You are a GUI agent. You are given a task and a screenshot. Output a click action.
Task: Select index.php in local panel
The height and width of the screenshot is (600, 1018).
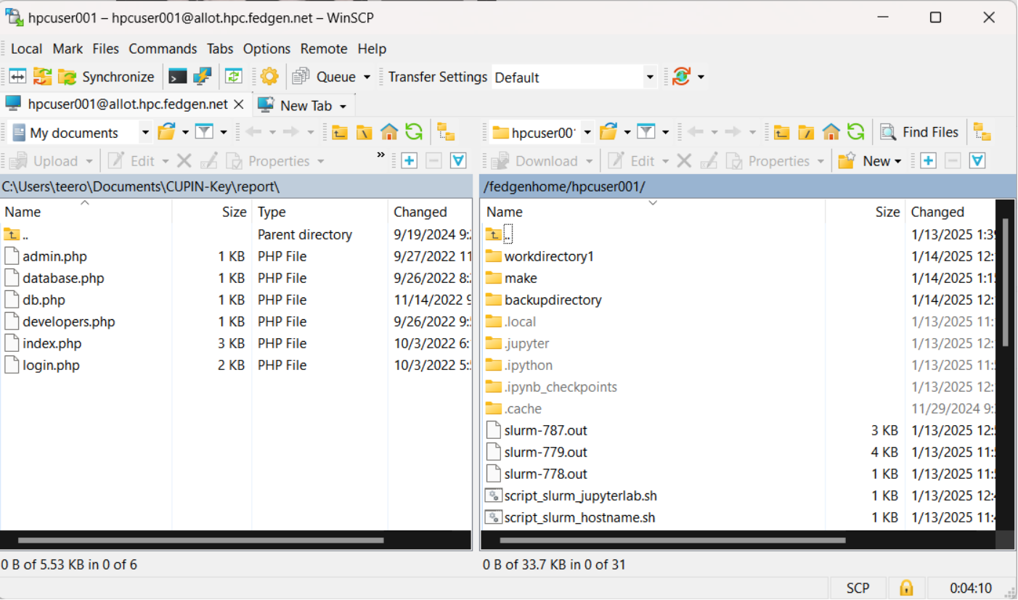pos(52,343)
